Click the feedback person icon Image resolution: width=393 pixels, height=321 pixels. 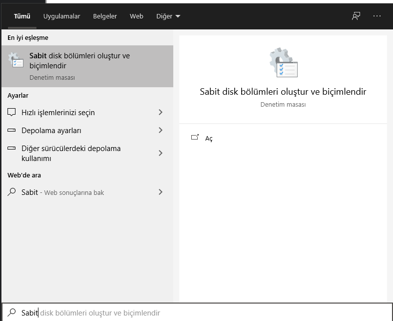[x=356, y=16]
